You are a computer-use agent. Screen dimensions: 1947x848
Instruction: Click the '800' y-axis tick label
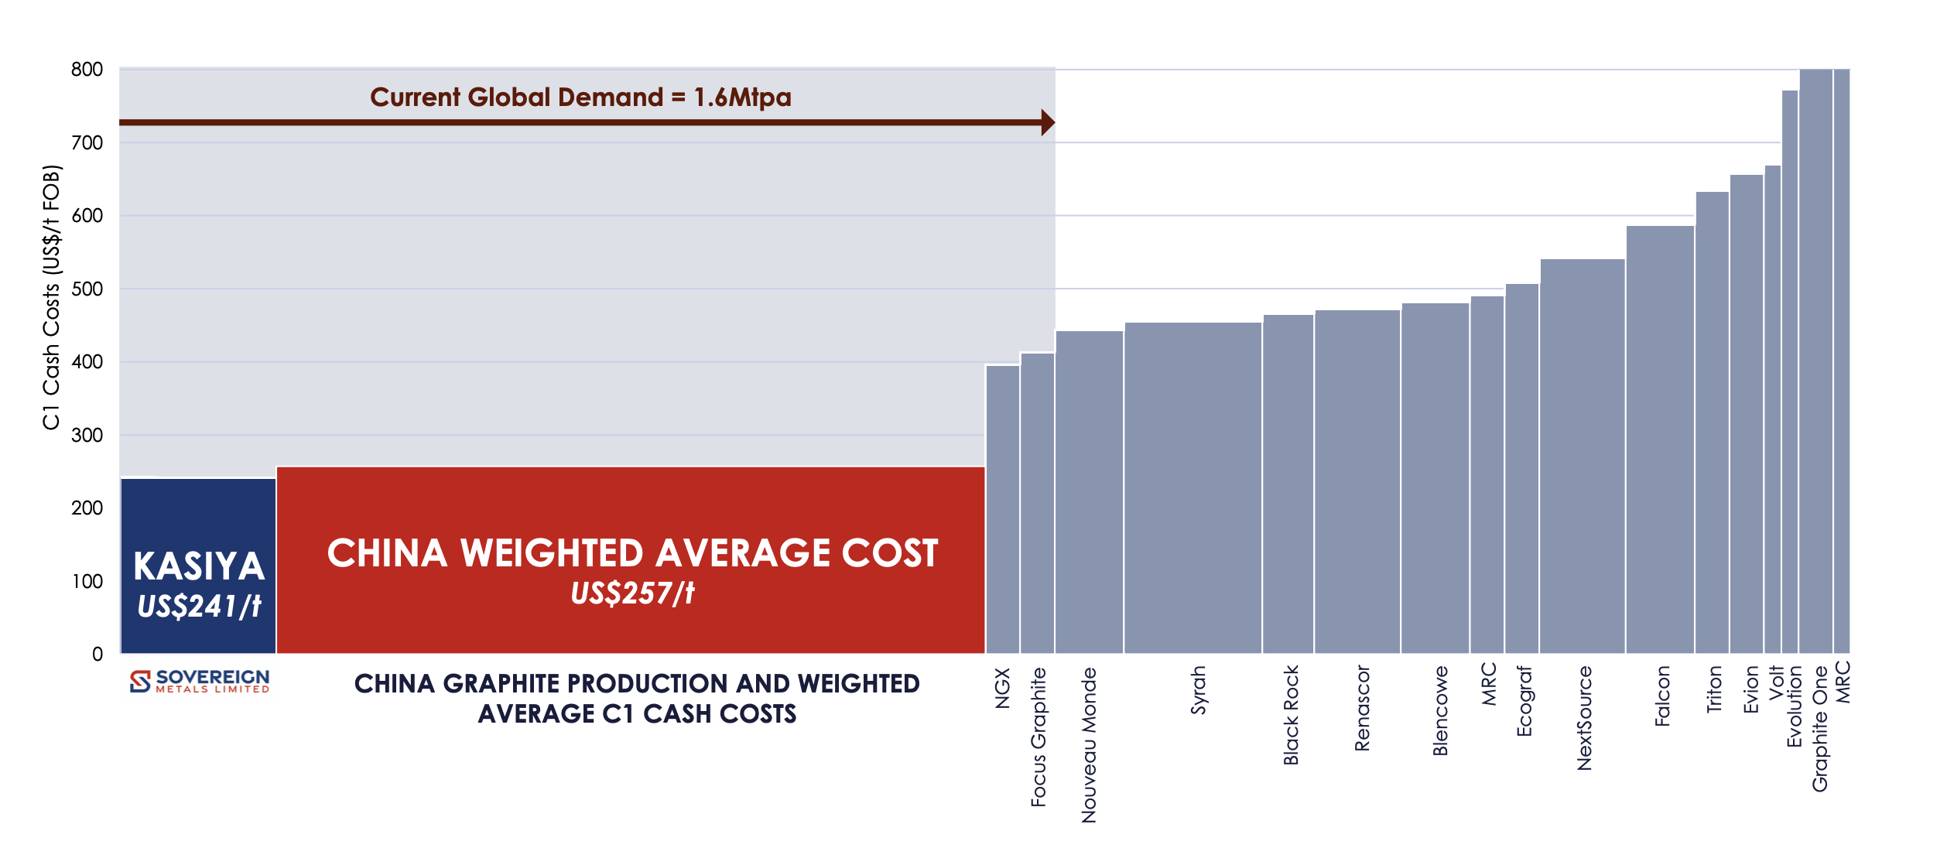pos(87,70)
